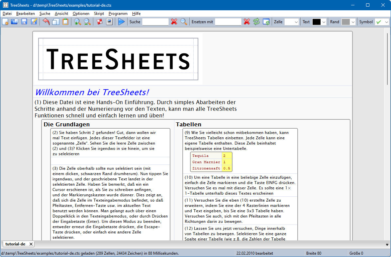This screenshot has height=257, width=391.
Task: Create a new file via toolbar icon
Action: 5,22
